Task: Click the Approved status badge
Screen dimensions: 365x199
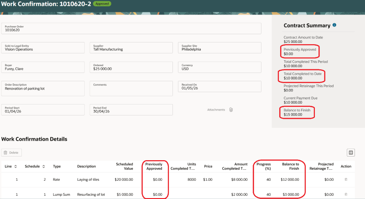Action: click(x=102, y=4)
